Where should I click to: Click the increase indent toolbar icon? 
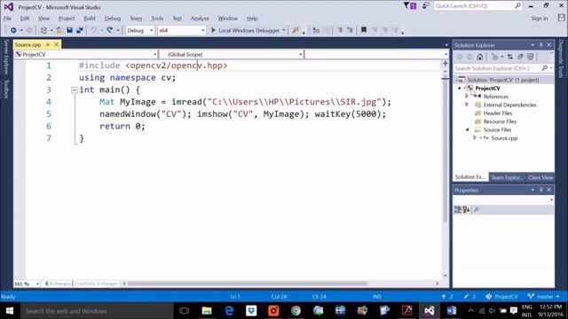[350, 30]
